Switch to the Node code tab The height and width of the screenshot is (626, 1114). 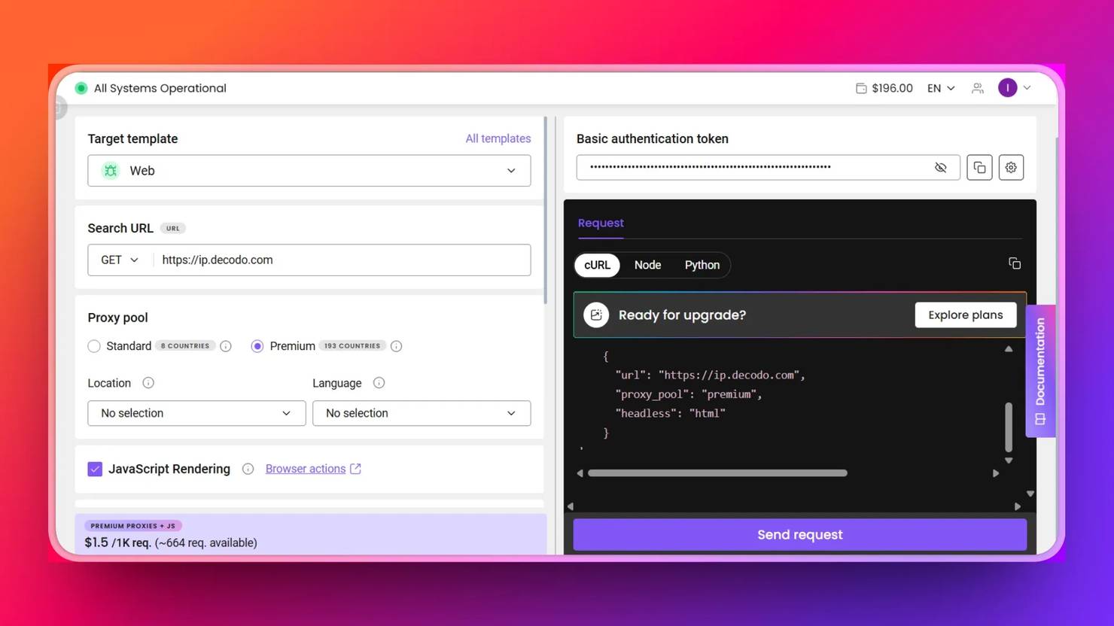tap(647, 265)
